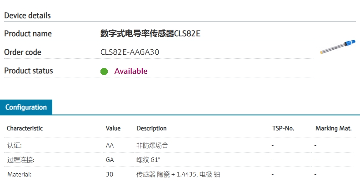
Task: Click the GA value cell
Action: point(110,160)
